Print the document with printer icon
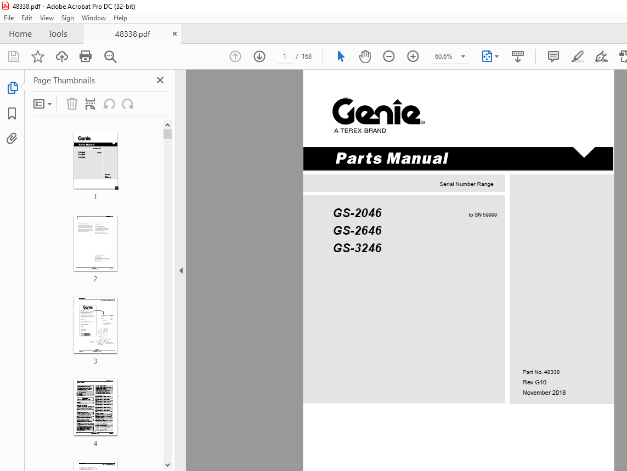The width and height of the screenshot is (627, 471). tap(86, 56)
